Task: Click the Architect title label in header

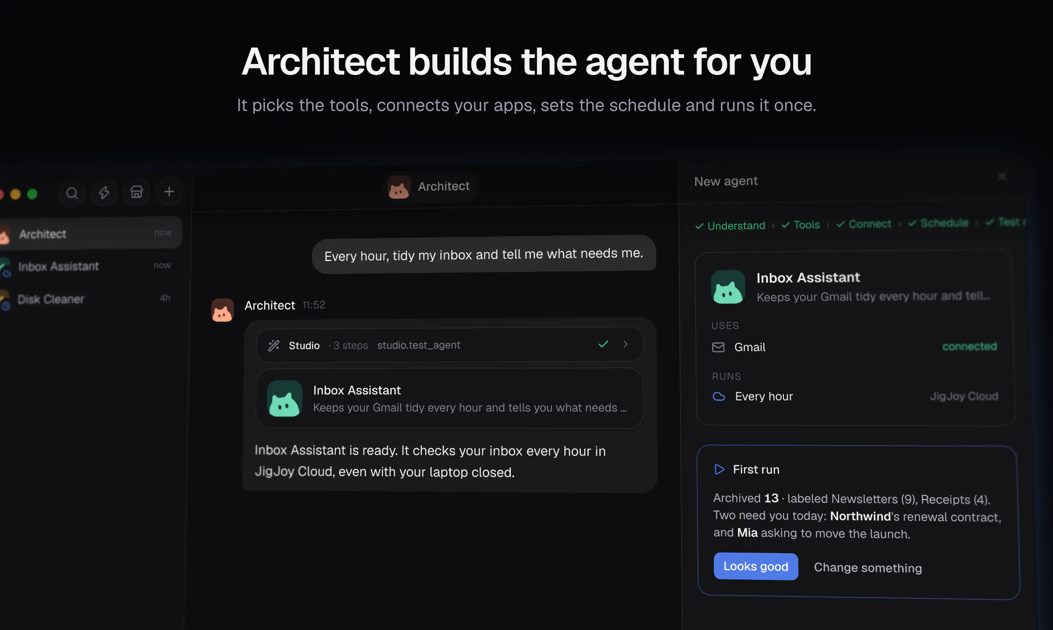Action: pyautogui.click(x=444, y=186)
